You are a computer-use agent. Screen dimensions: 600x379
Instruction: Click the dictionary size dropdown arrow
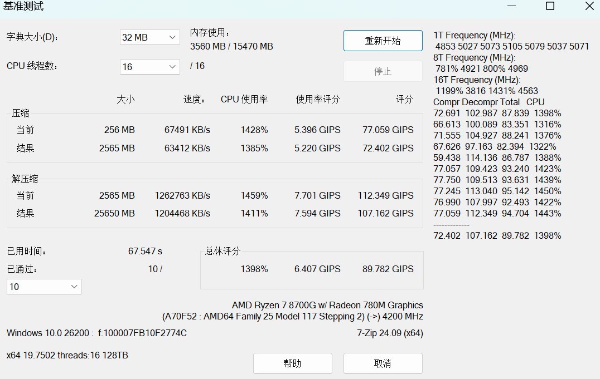pyautogui.click(x=173, y=37)
